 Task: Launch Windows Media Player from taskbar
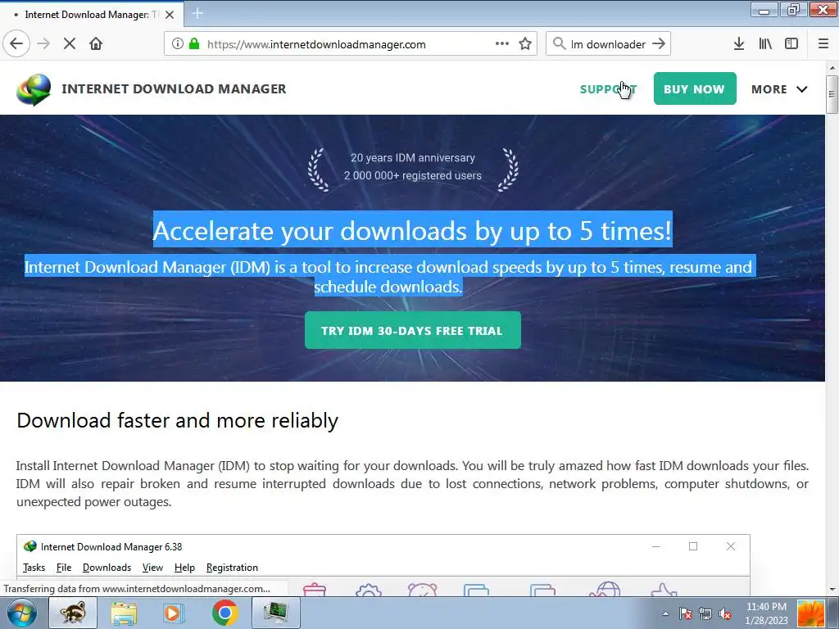click(x=174, y=613)
